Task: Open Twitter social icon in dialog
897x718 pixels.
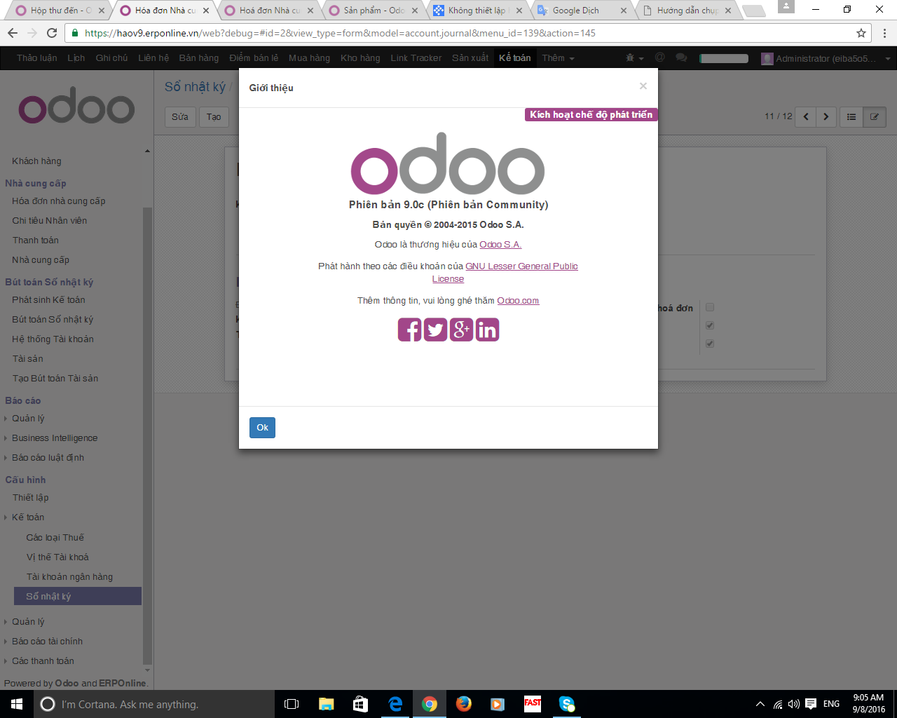Action: (435, 330)
